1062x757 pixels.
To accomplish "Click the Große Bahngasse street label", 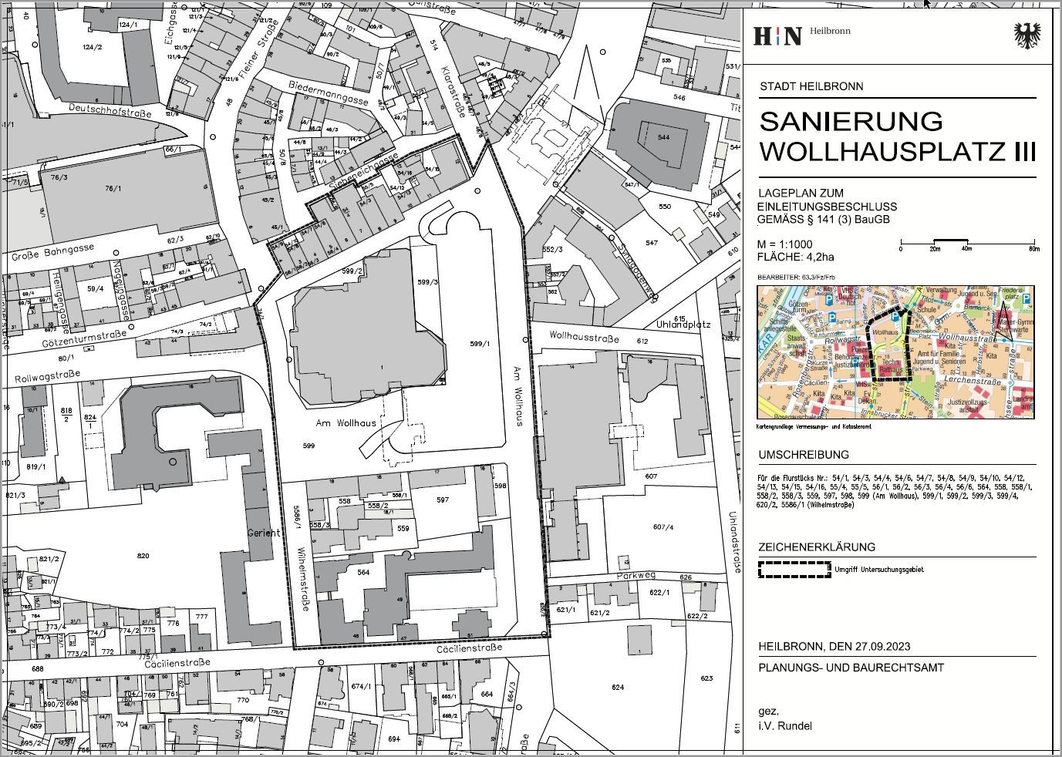I will tap(52, 251).
